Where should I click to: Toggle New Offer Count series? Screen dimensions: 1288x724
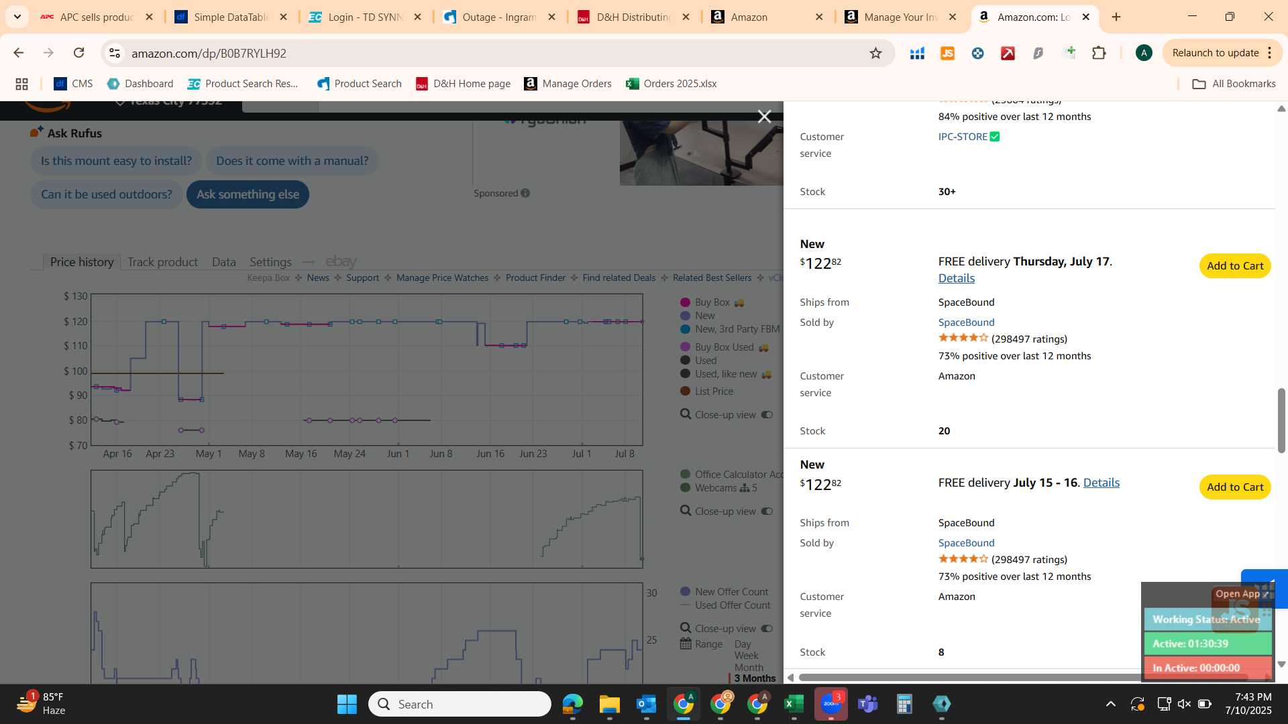click(x=724, y=592)
